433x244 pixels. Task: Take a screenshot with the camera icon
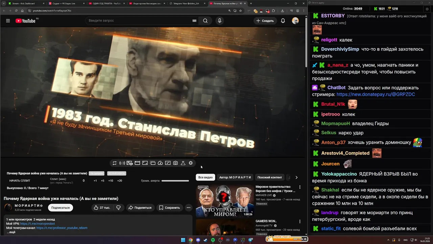176,163
